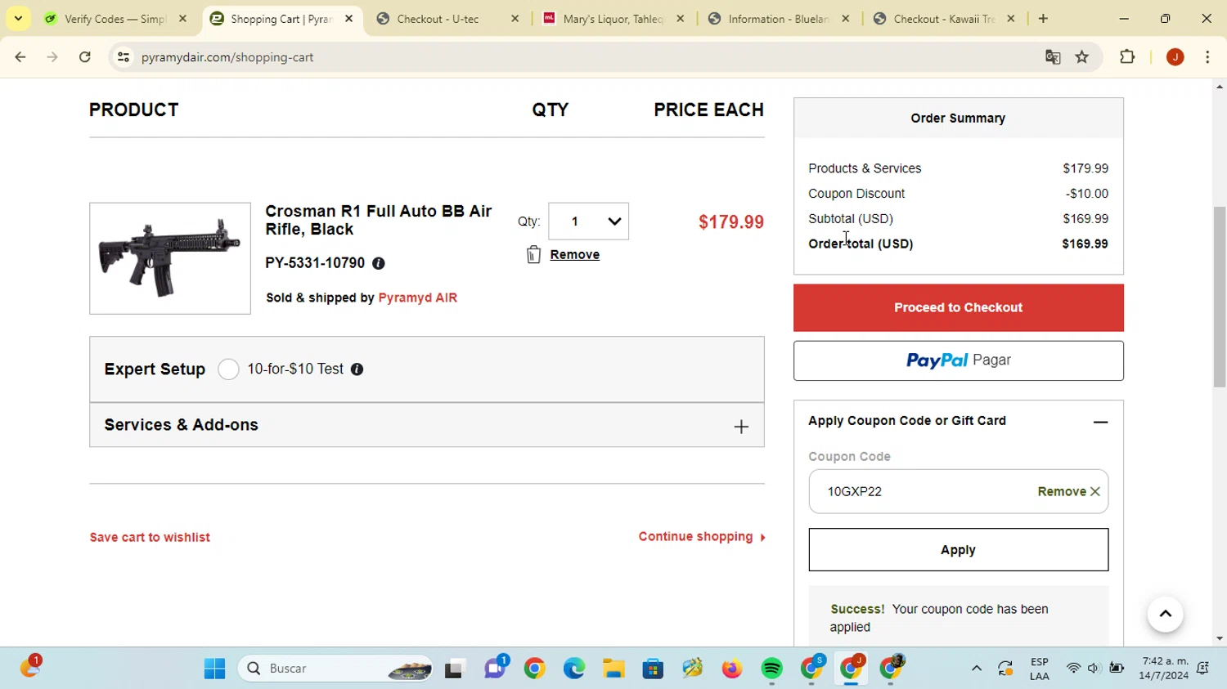1227x689 pixels.
Task: Click the Proceed to Checkout button
Action: (x=958, y=308)
